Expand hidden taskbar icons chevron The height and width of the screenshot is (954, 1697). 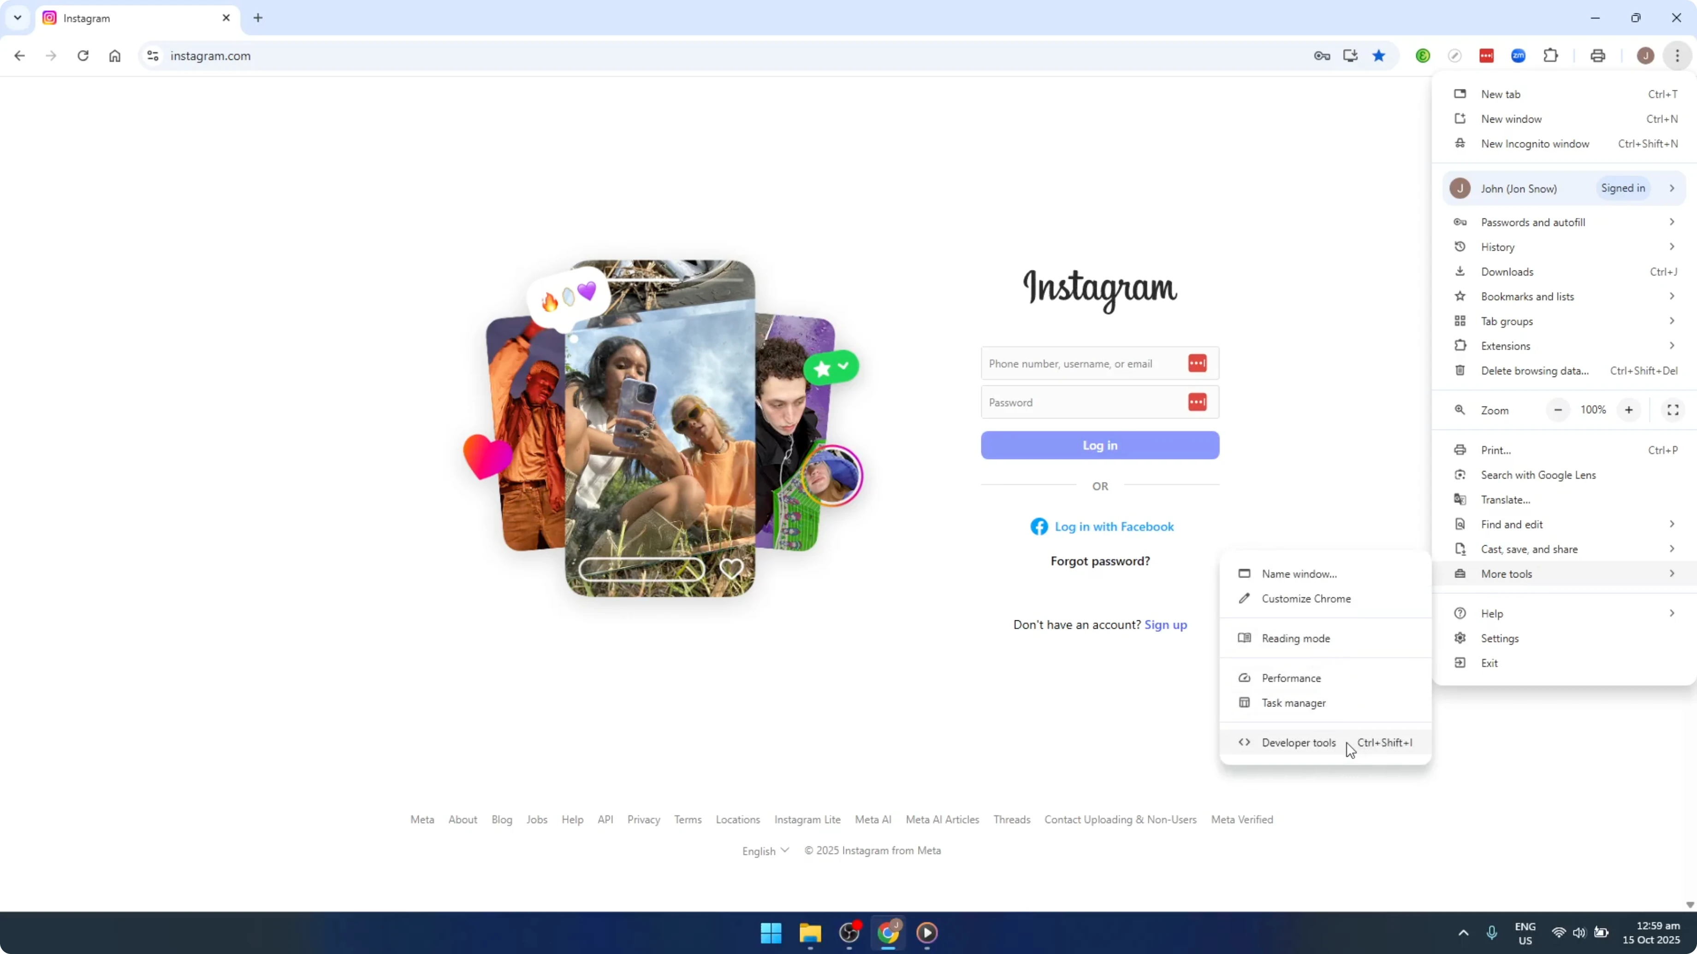(1463, 933)
